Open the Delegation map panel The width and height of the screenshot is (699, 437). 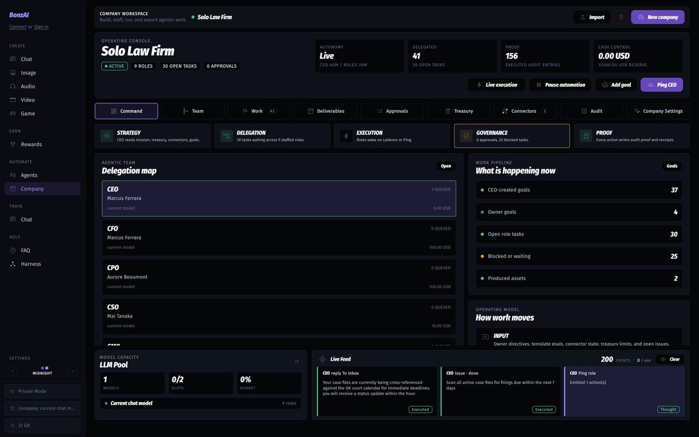(446, 166)
